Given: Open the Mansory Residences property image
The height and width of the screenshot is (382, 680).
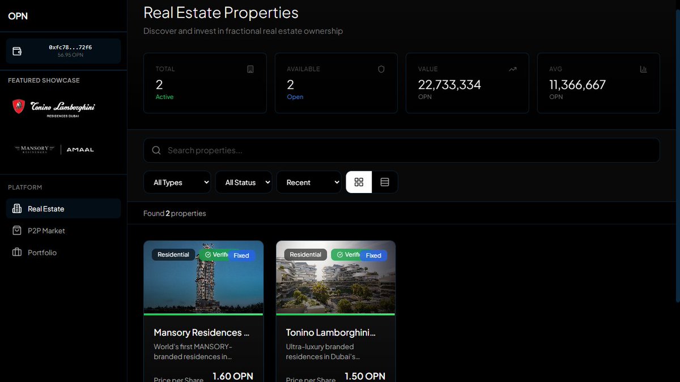Looking at the screenshot, I should [203, 277].
